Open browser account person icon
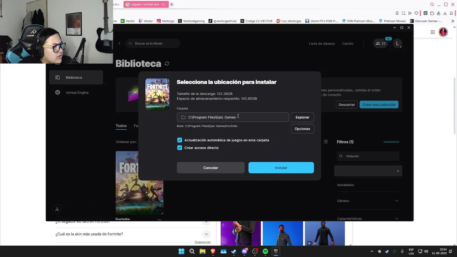 click(x=438, y=13)
